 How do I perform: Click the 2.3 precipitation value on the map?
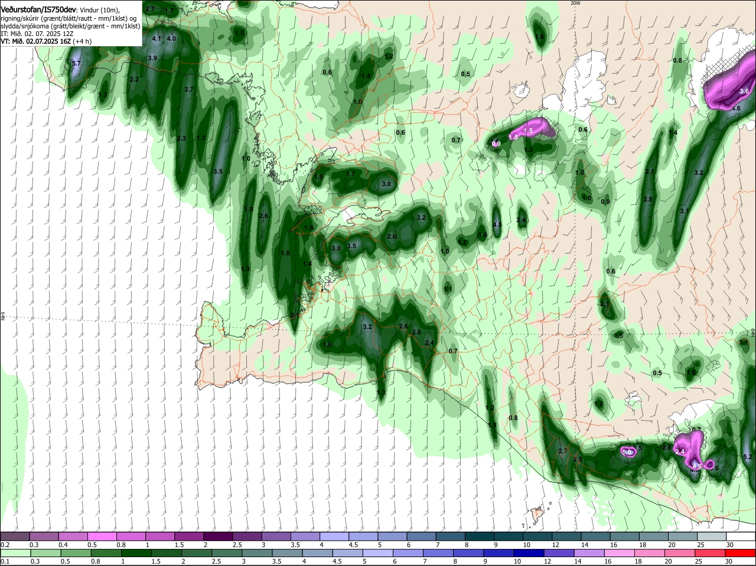pos(181,139)
